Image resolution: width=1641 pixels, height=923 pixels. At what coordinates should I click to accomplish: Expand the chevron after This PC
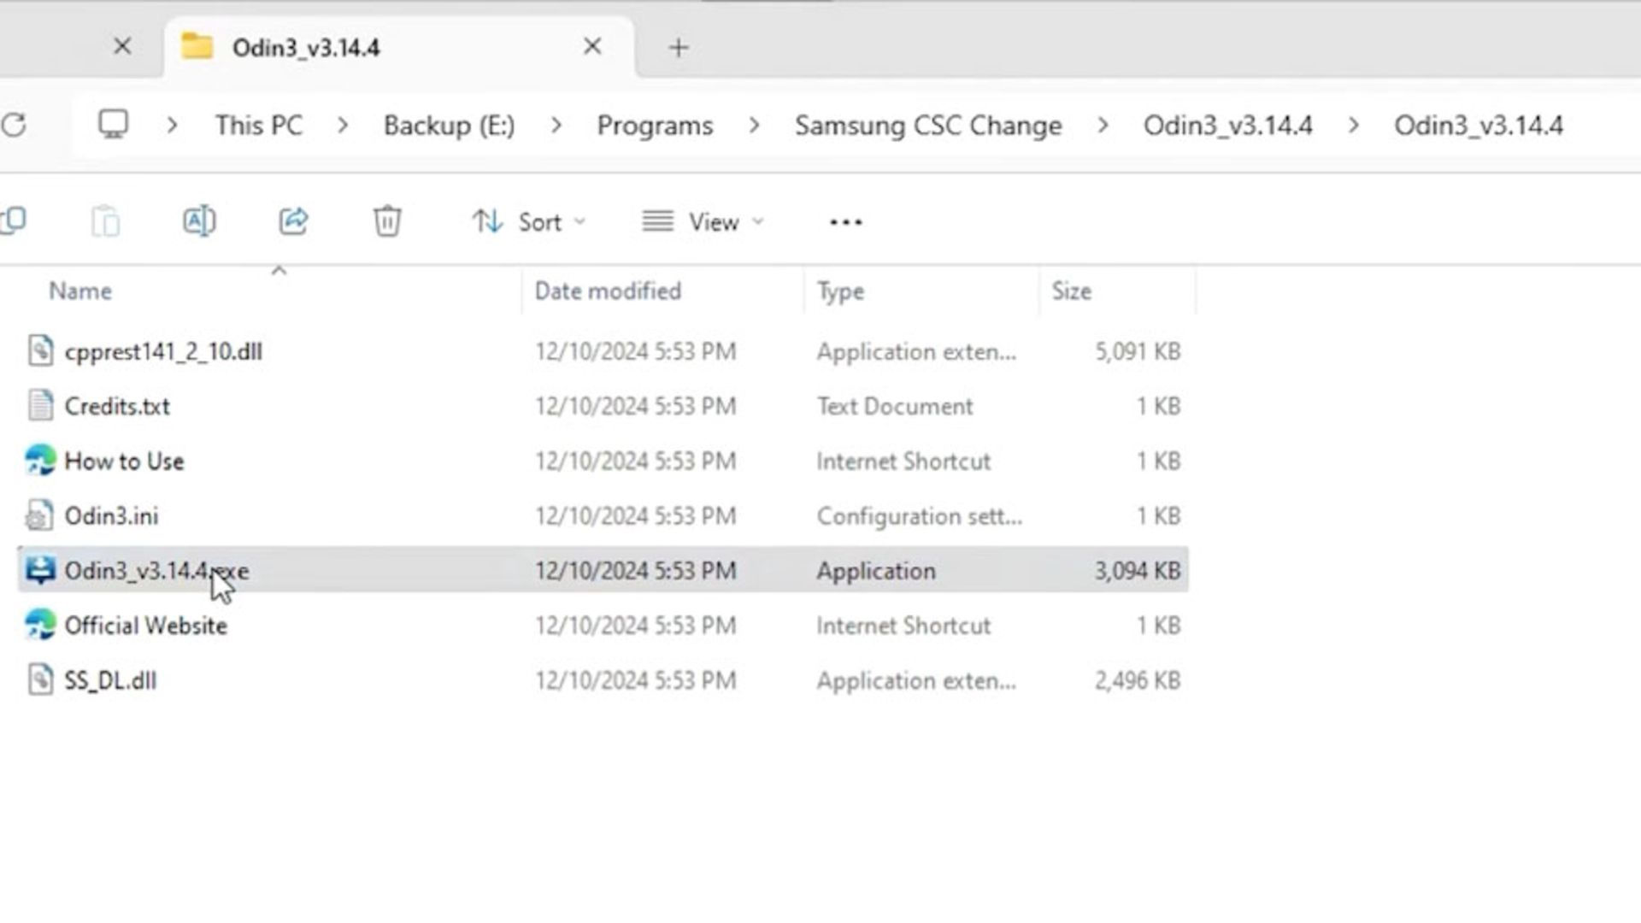pyautogui.click(x=343, y=126)
